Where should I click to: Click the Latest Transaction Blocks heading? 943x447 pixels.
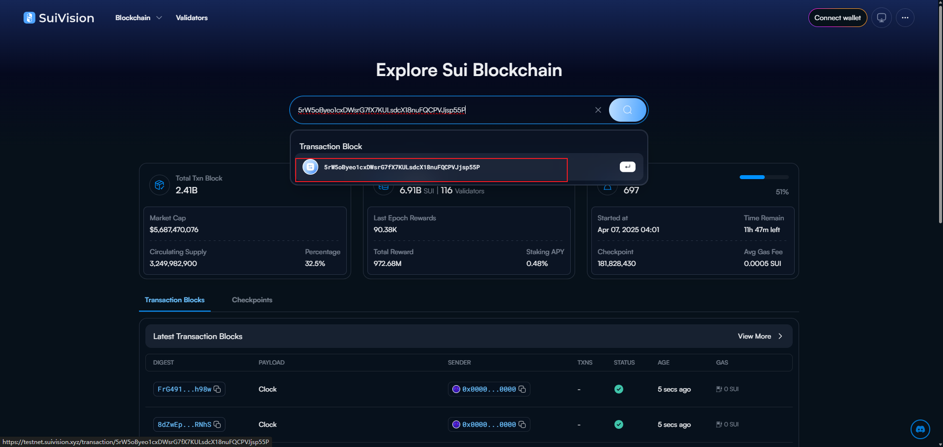coord(198,336)
